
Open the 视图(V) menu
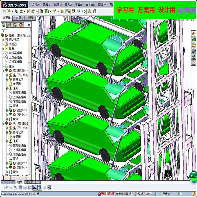pyautogui.click(x=58, y=5)
